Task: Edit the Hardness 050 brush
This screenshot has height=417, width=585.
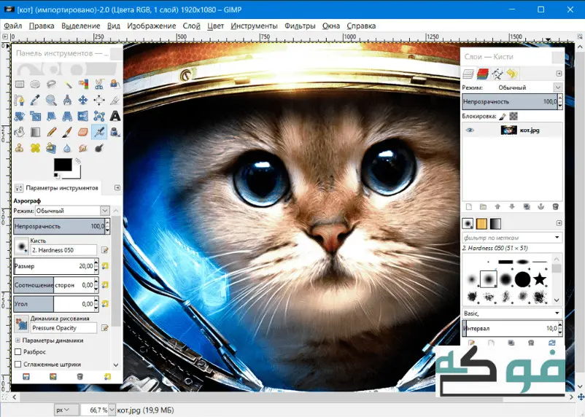Action: pos(105,250)
